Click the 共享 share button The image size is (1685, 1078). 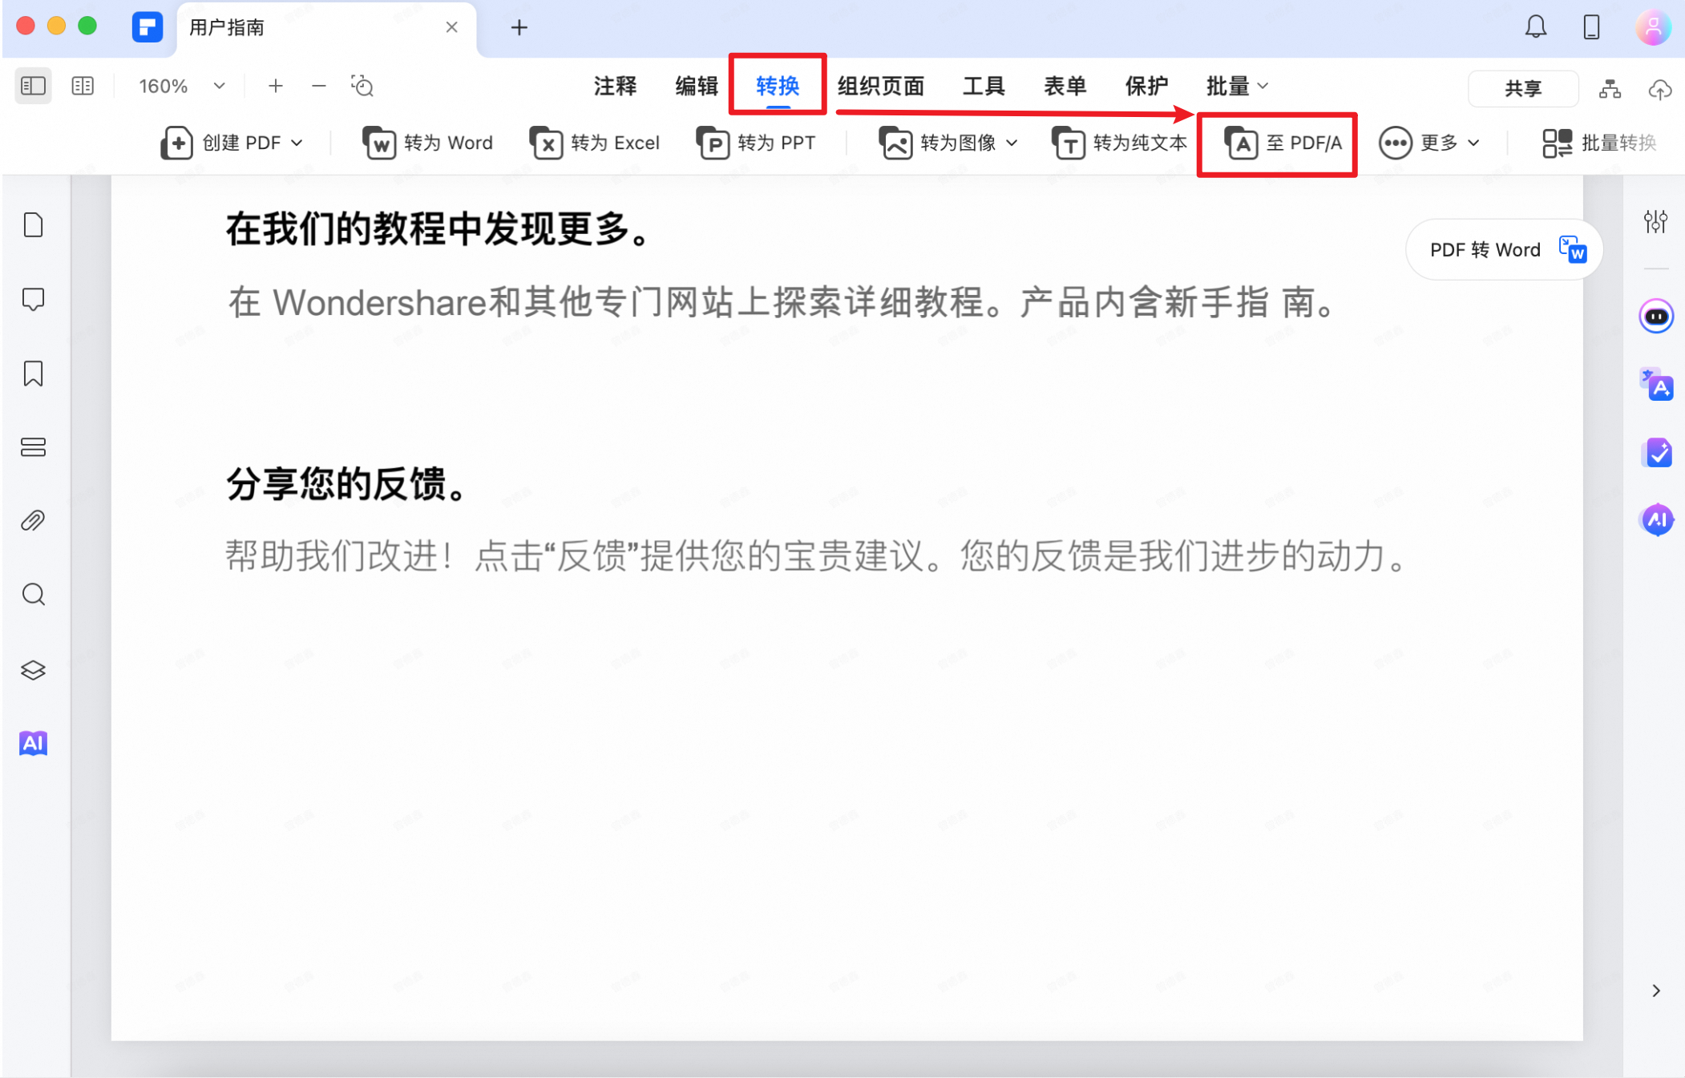coord(1521,88)
